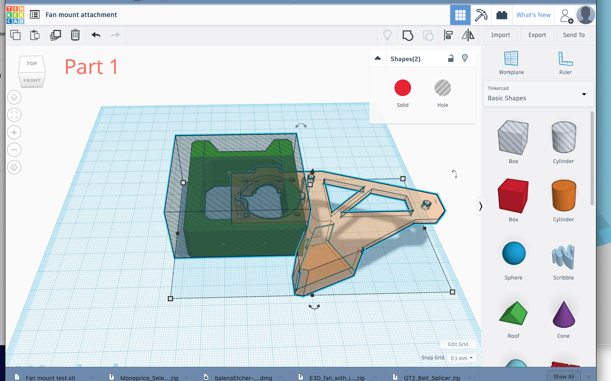The image size is (611, 381).
Task: Open the Basic Shapes category dropdown
Action: point(538,94)
